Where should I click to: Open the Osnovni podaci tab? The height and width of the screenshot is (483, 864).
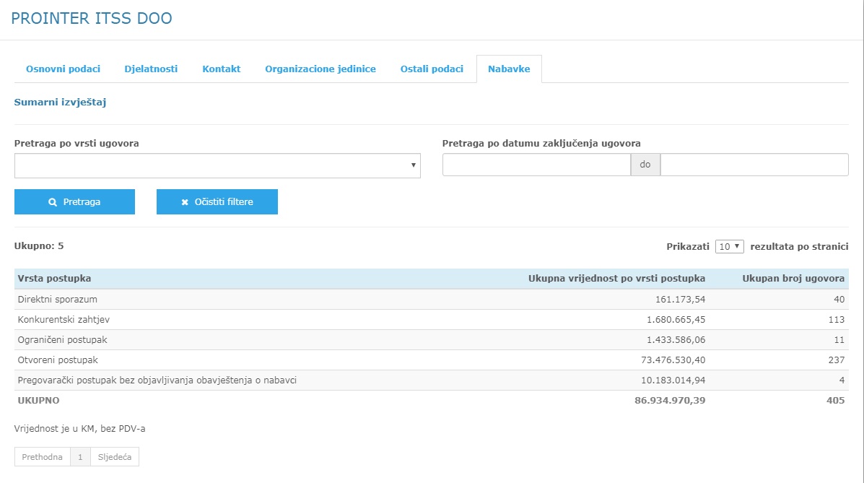pos(63,69)
